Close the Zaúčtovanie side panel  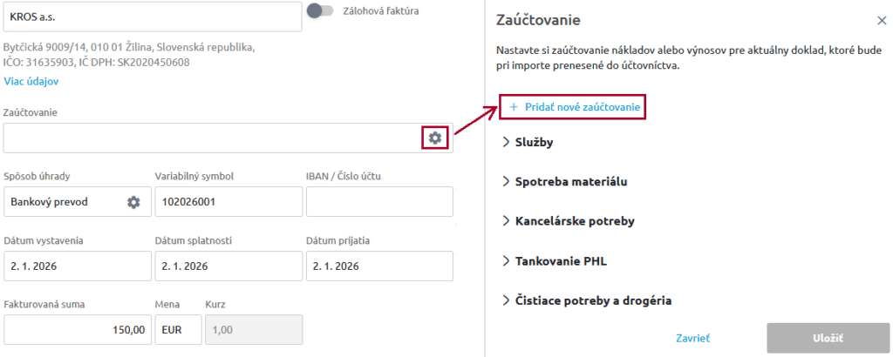tap(881, 21)
